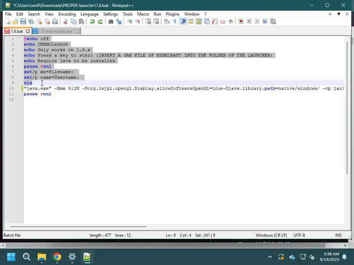The width and height of the screenshot is (354, 265).
Task: Open Chrome from taskbar
Action: [x=57, y=257]
